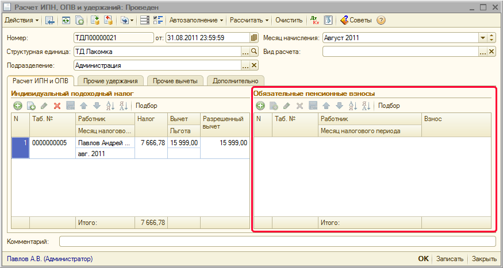Click the Комментарий input field
503x268 pixels.
pyautogui.click(x=277, y=242)
